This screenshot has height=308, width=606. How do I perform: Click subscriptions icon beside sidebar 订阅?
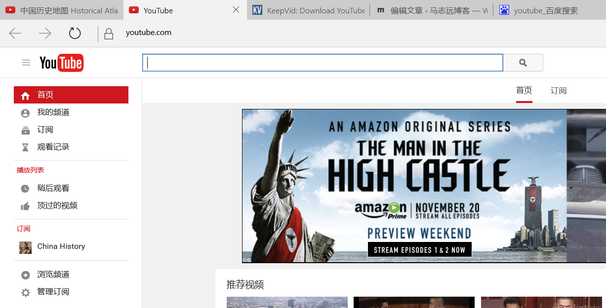click(25, 130)
